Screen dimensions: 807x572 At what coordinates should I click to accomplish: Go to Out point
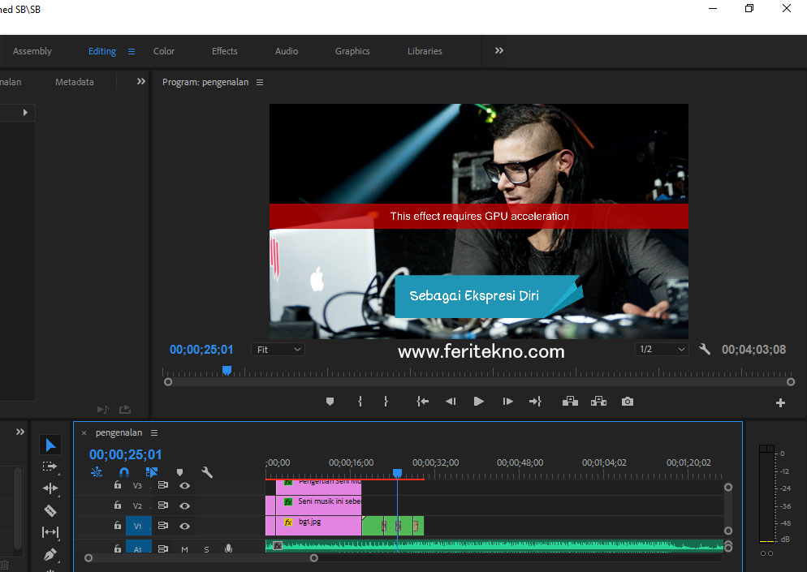click(535, 402)
